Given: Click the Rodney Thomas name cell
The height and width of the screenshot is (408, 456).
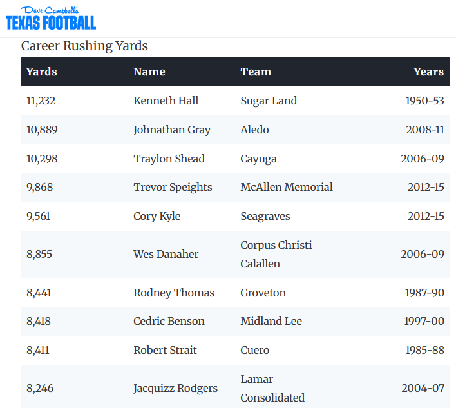Looking at the screenshot, I should pos(174,293).
